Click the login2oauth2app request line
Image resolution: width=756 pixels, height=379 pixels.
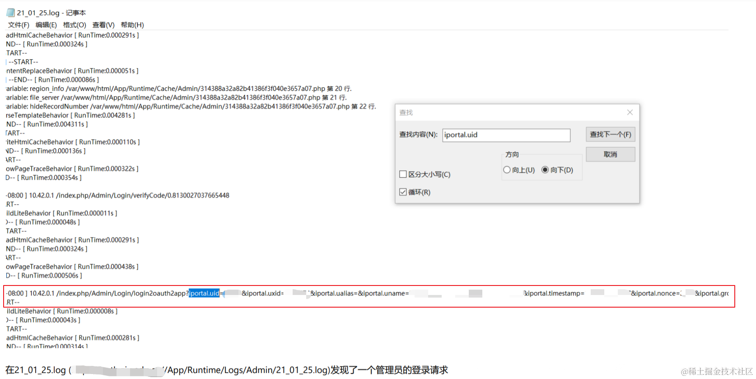368,293
